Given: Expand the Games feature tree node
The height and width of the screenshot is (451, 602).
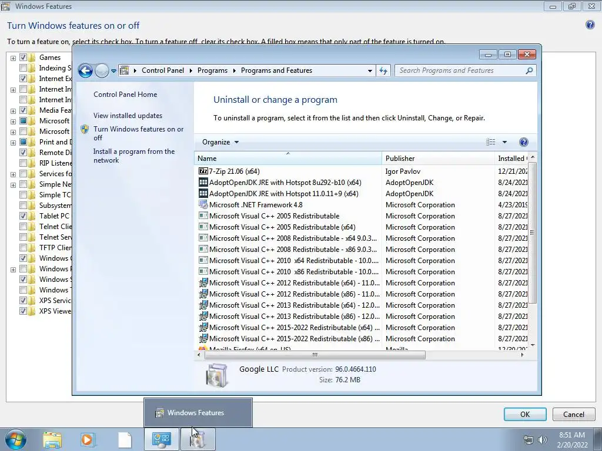Looking at the screenshot, I should [13, 58].
